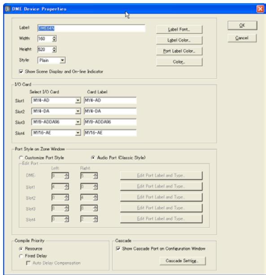Viewport: 266px width, 275px height.
Task: Click the Label text field
Action: 91,28
